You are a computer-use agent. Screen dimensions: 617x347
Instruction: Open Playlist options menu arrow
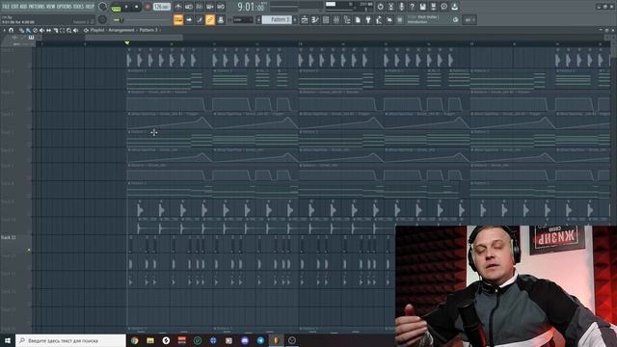point(4,30)
